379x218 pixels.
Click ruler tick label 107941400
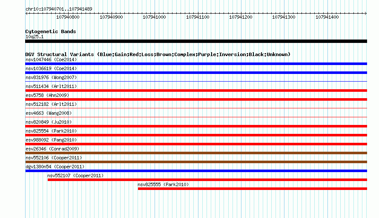click(x=327, y=17)
